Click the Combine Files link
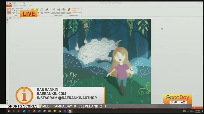The image size is (204, 114). (75, 9)
